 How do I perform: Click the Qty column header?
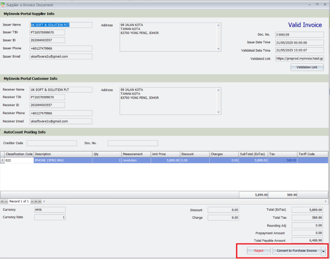(107, 154)
